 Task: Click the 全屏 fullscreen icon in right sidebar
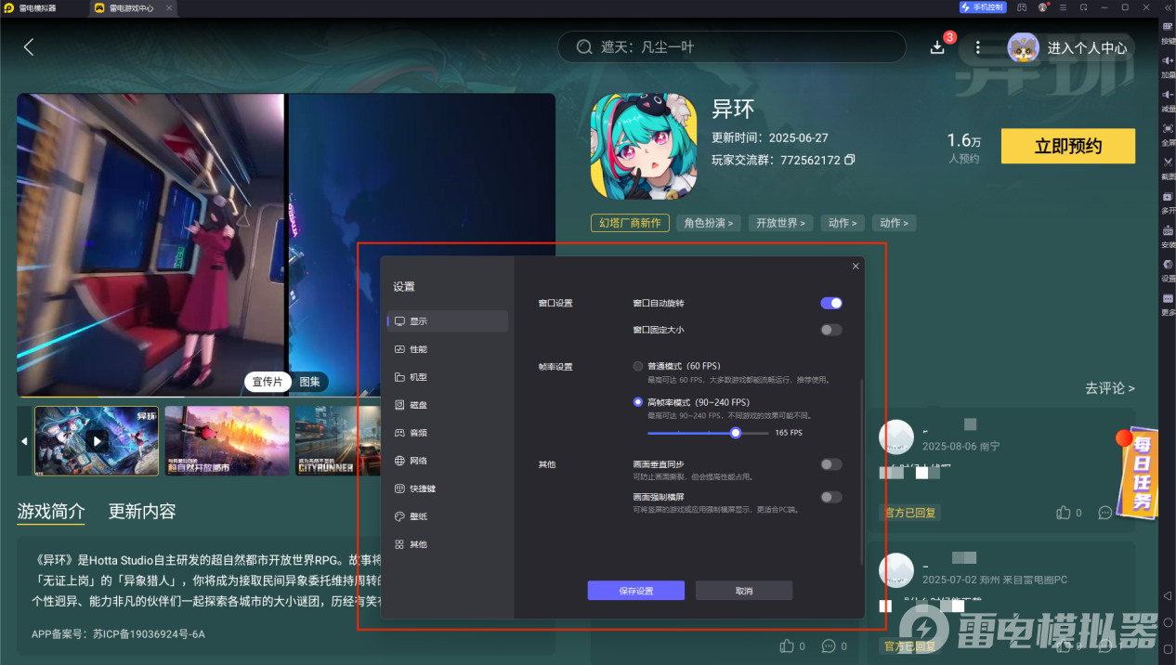pos(1168,127)
